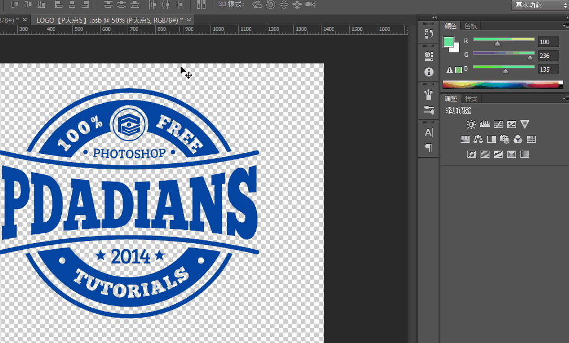This screenshot has height=343, width=569.
Task: Click the 3D orbit camera icon
Action: (257, 4)
